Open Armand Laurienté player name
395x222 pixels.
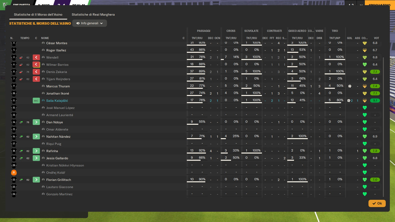point(60,115)
